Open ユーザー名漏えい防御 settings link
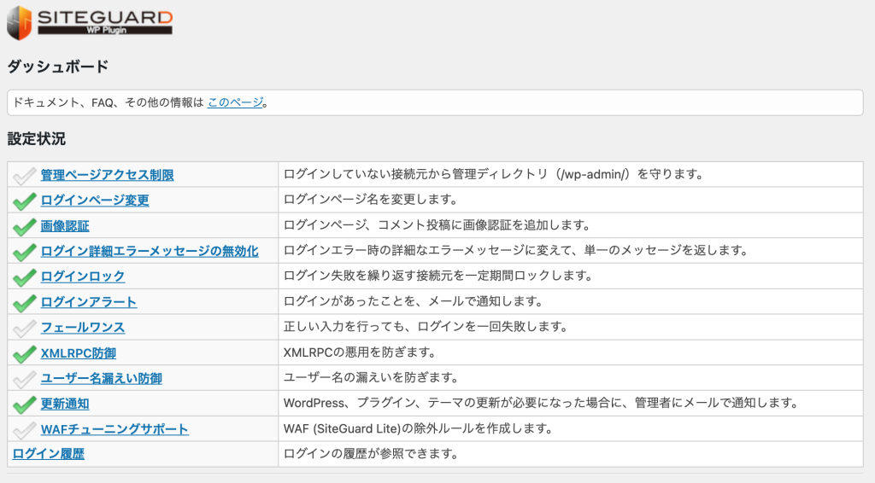 (x=101, y=378)
